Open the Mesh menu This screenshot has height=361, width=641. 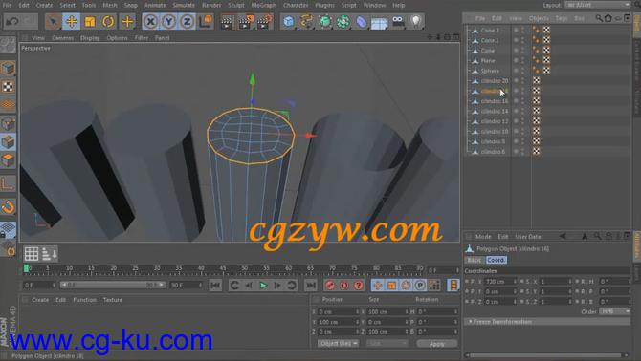[x=110, y=6]
